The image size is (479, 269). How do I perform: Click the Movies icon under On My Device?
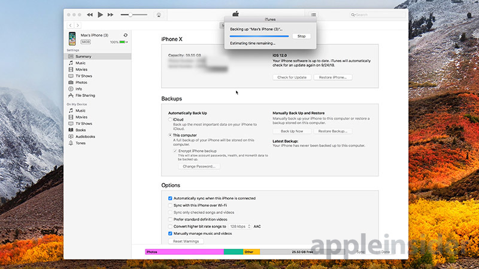click(x=71, y=117)
